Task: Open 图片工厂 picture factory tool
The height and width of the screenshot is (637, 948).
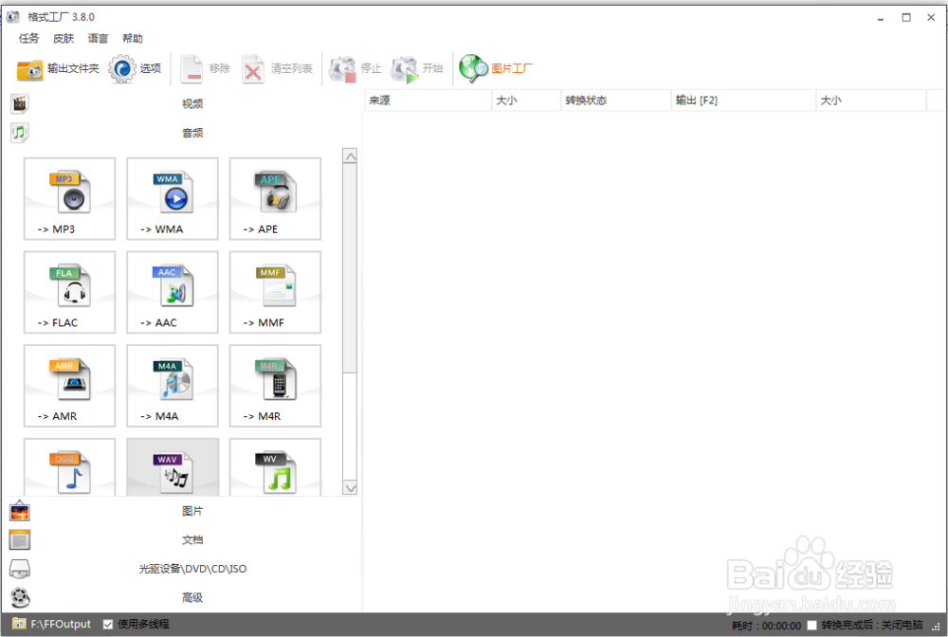Action: 499,67
